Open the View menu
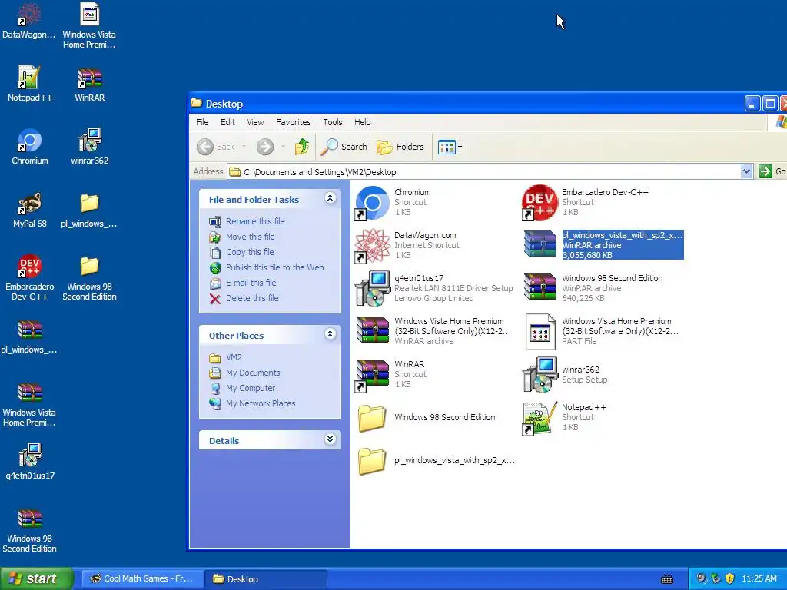787x590 pixels. (255, 122)
